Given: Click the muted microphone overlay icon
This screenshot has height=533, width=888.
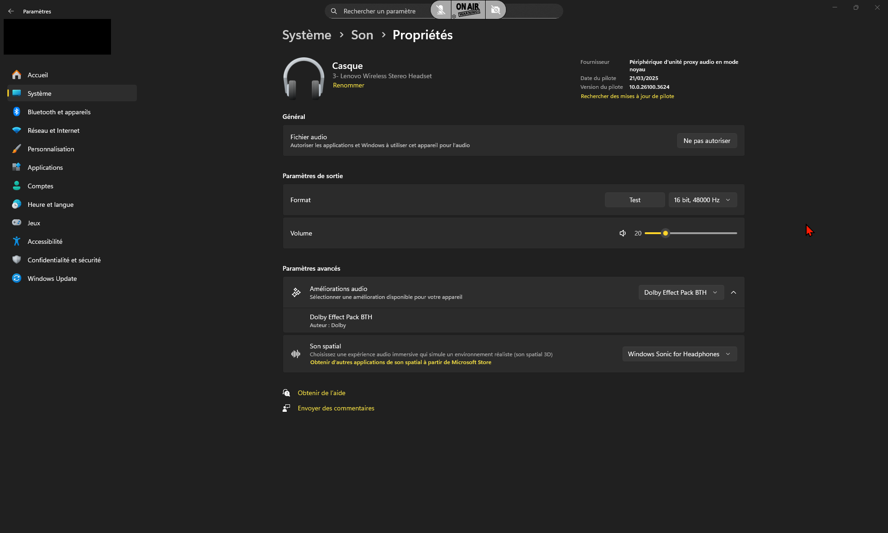Looking at the screenshot, I should tap(441, 10).
